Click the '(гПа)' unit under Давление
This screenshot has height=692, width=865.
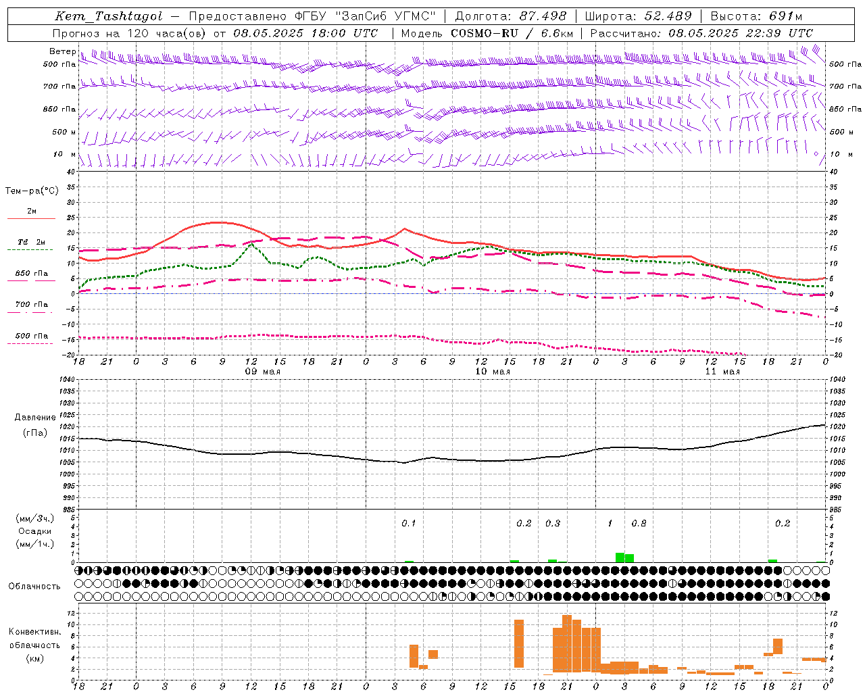click(35, 433)
